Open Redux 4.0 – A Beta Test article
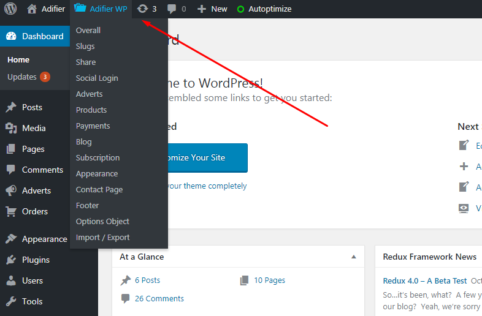Viewport: 482px width, 316px height. point(424,280)
